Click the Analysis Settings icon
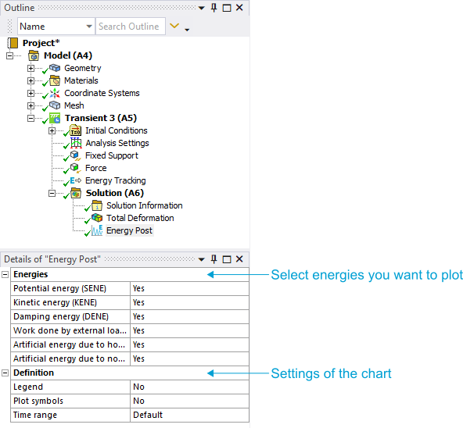The image size is (463, 428). (76, 143)
